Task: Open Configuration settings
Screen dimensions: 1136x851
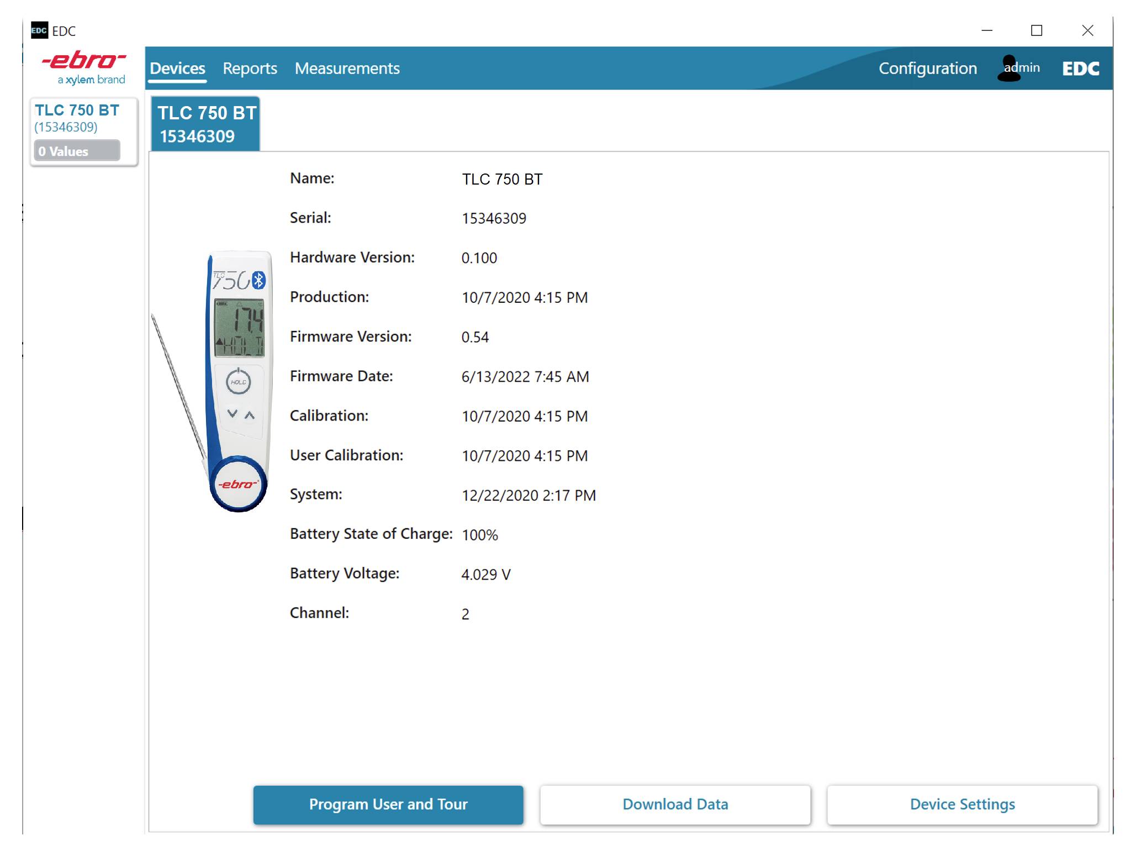Action: [928, 68]
